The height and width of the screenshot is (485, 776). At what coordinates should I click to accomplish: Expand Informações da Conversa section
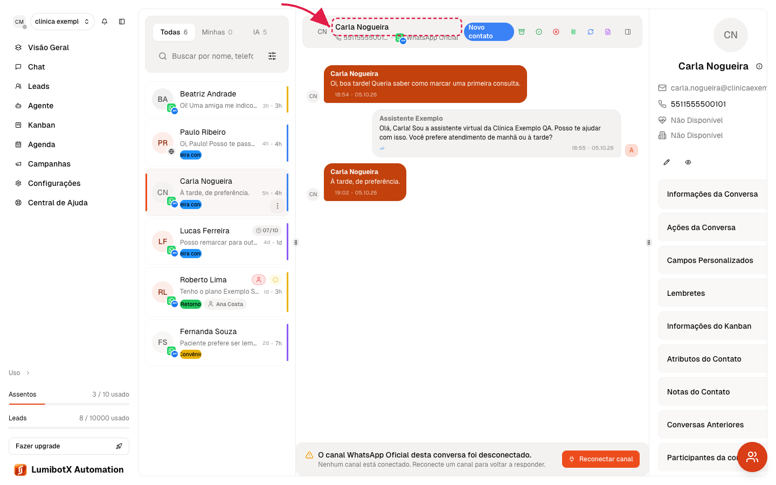[x=712, y=194]
